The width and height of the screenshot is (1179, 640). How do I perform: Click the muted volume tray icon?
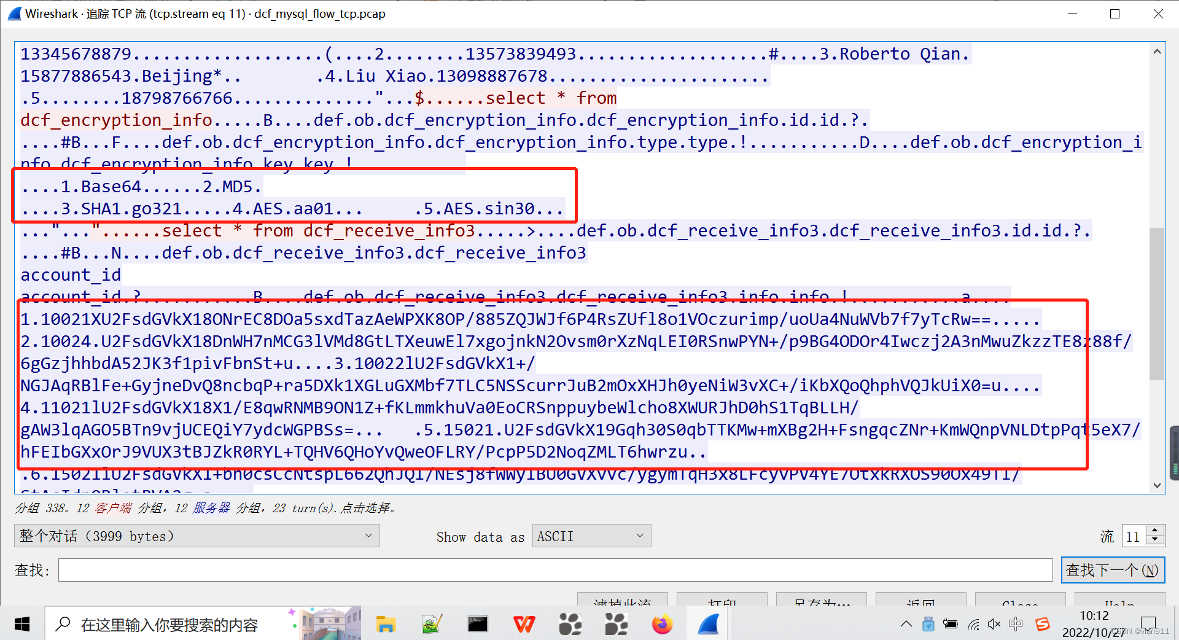(994, 625)
